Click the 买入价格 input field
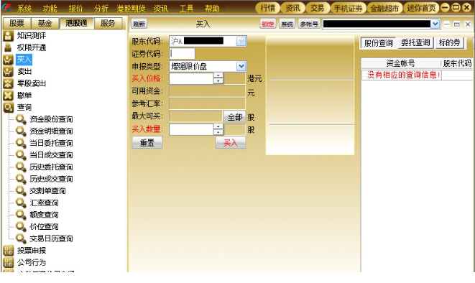Viewport: 475px width, 283px height. pyautogui.click(x=191, y=78)
